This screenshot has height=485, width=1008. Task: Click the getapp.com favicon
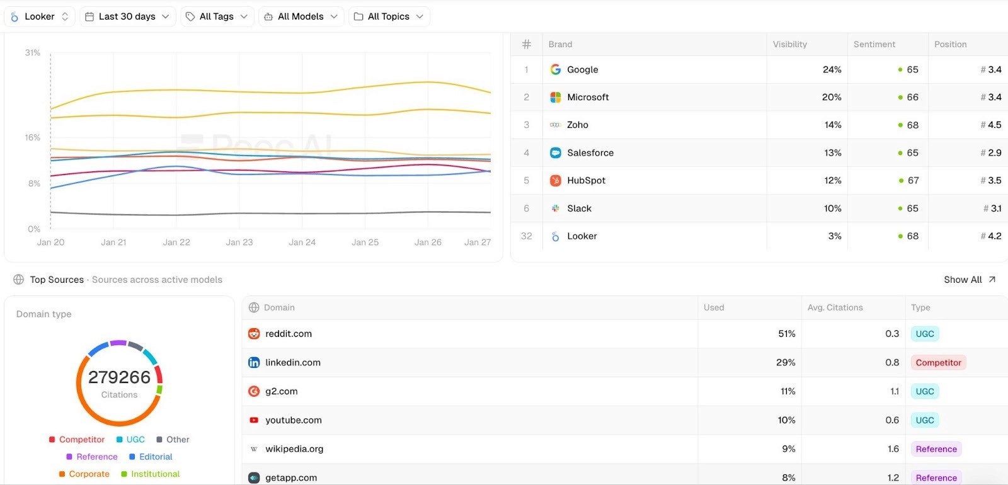(x=254, y=477)
